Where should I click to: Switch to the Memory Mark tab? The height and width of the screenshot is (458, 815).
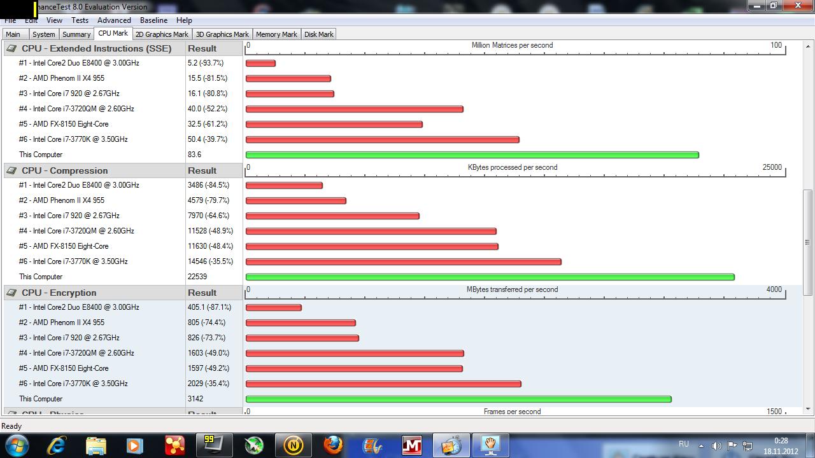276,34
